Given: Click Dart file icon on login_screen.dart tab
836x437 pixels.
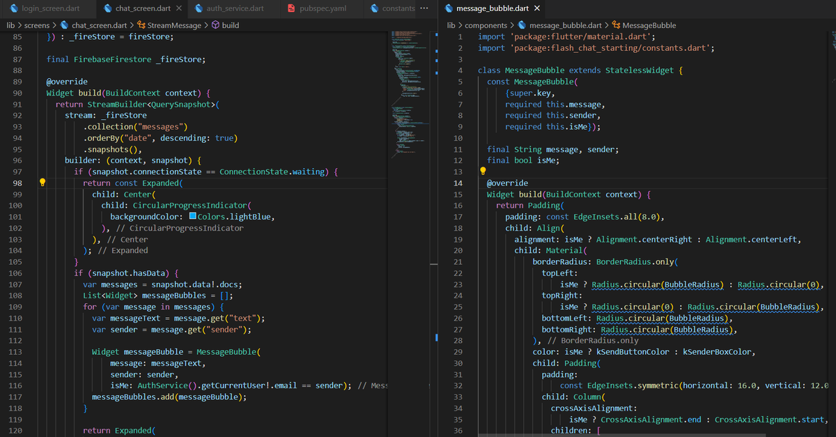Looking at the screenshot, I should (14, 8).
